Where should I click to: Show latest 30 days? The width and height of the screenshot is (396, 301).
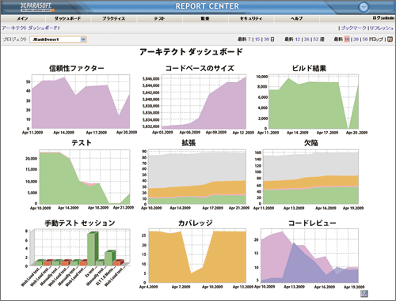266,40
